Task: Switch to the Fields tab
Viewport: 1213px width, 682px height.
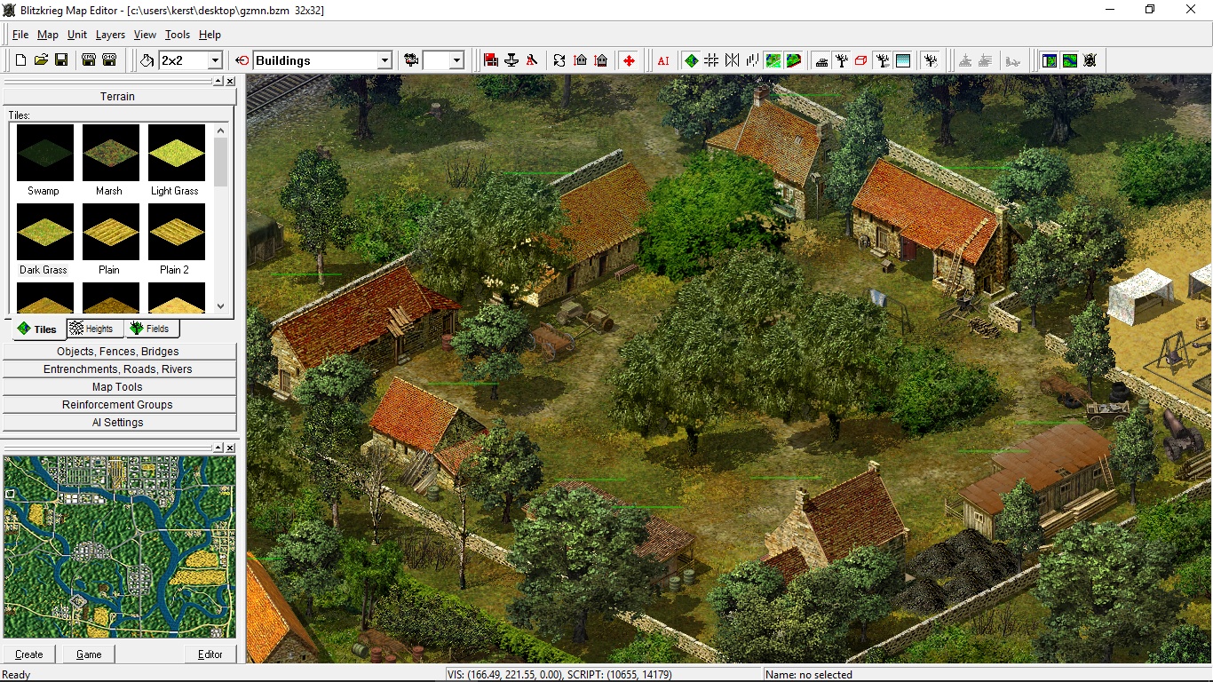Action: (150, 329)
